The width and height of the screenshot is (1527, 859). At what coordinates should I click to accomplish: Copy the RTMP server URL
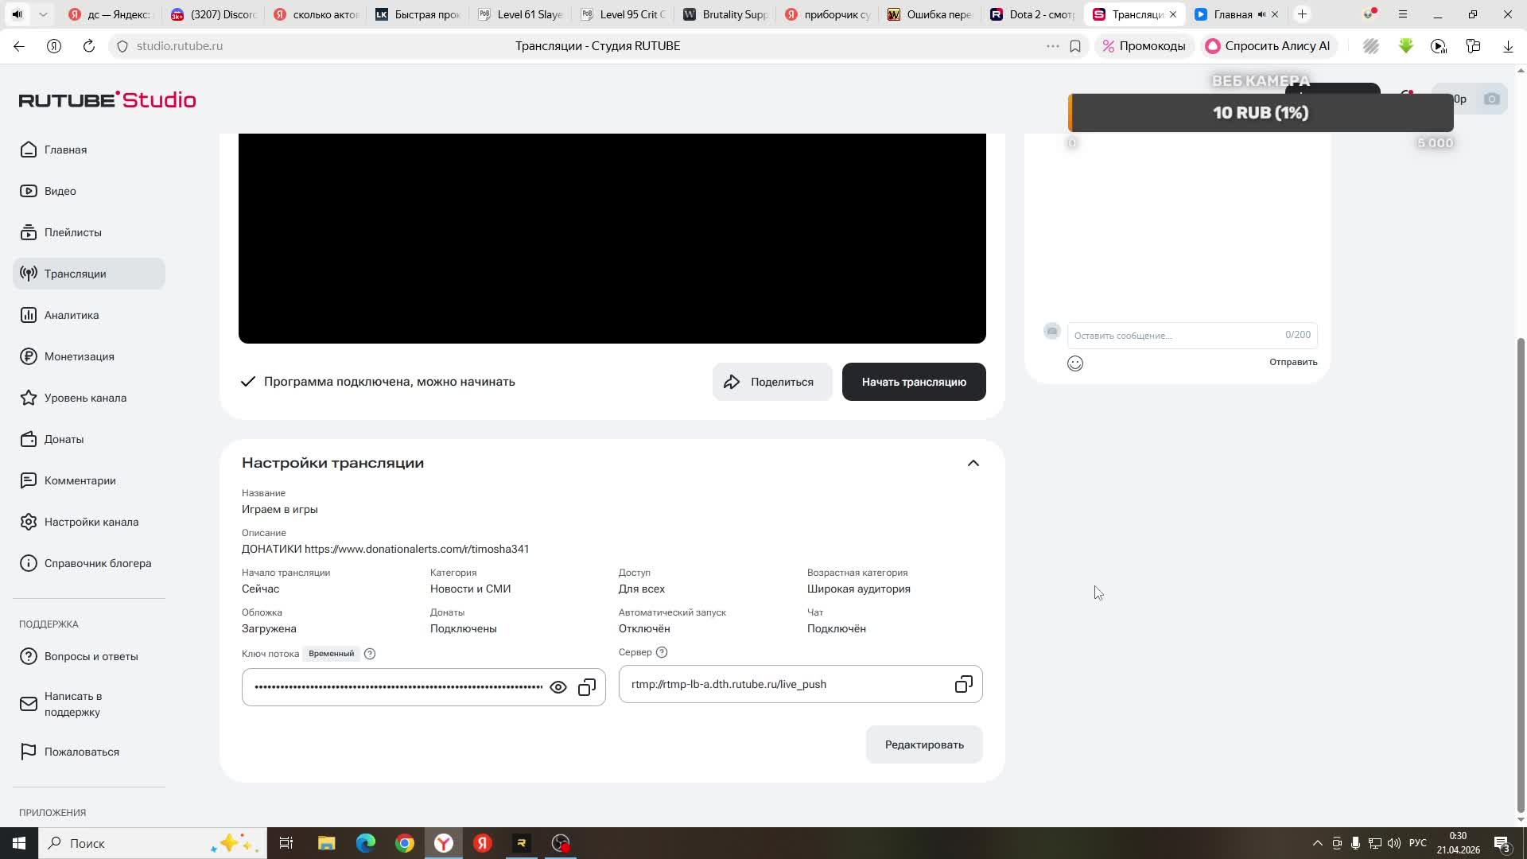pos(963,684)
